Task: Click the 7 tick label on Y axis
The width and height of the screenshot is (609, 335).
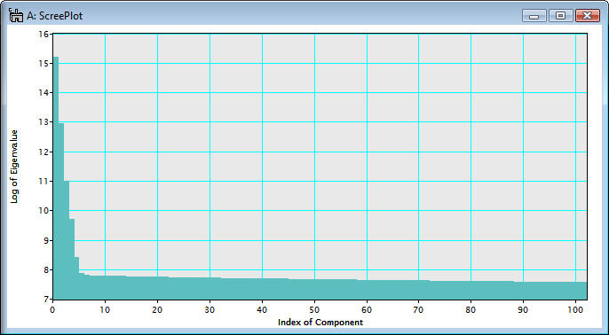Action: point(46,300)
